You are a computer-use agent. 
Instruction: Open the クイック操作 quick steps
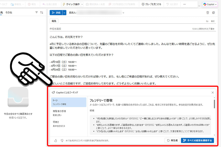pos(71,4)
